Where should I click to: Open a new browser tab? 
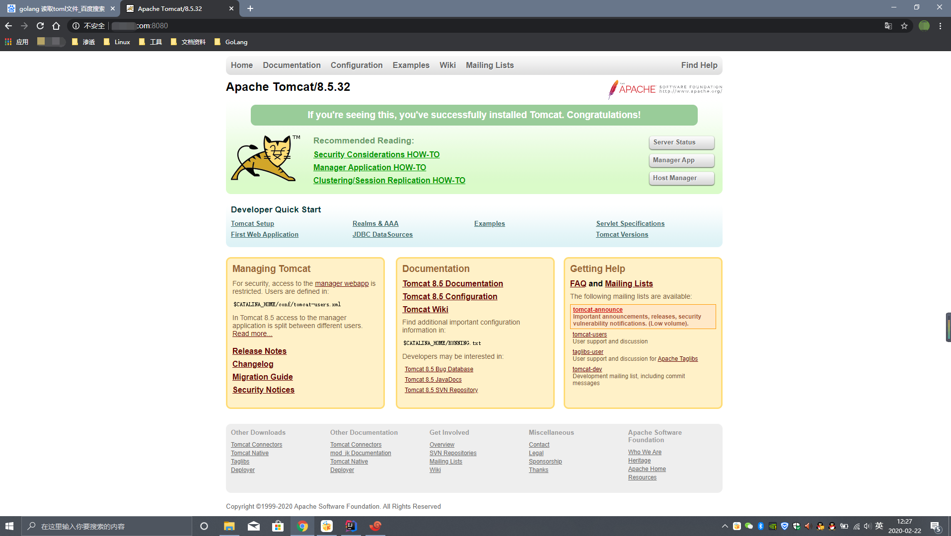coord(250,8)
